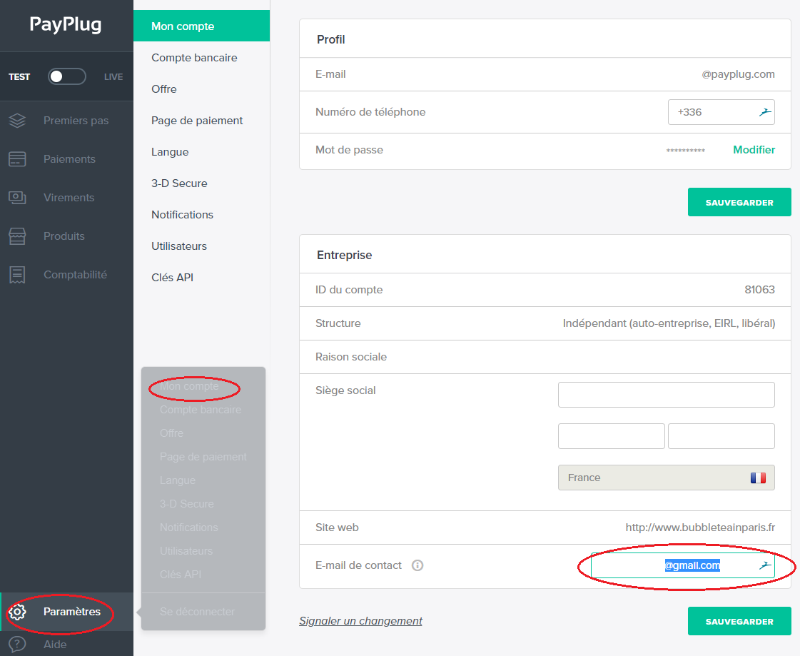Open the France country dropdown
The width and height of the screenshot is (800, 656).
click(667, 478)
